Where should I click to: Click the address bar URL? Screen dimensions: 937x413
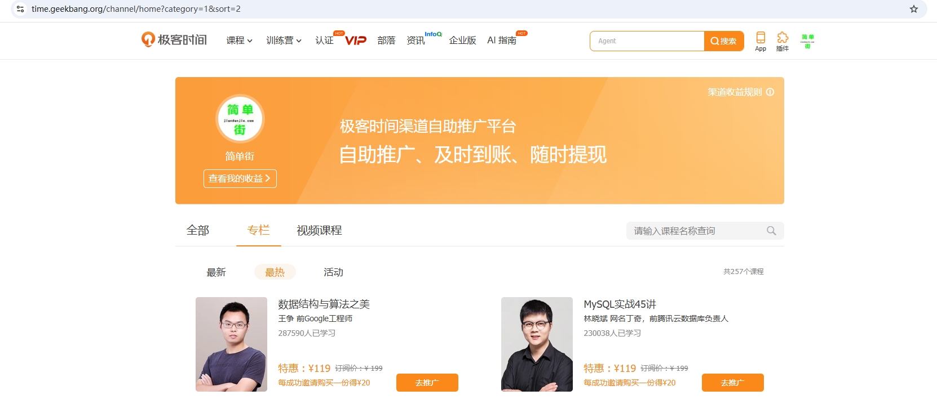pos(136,9)
